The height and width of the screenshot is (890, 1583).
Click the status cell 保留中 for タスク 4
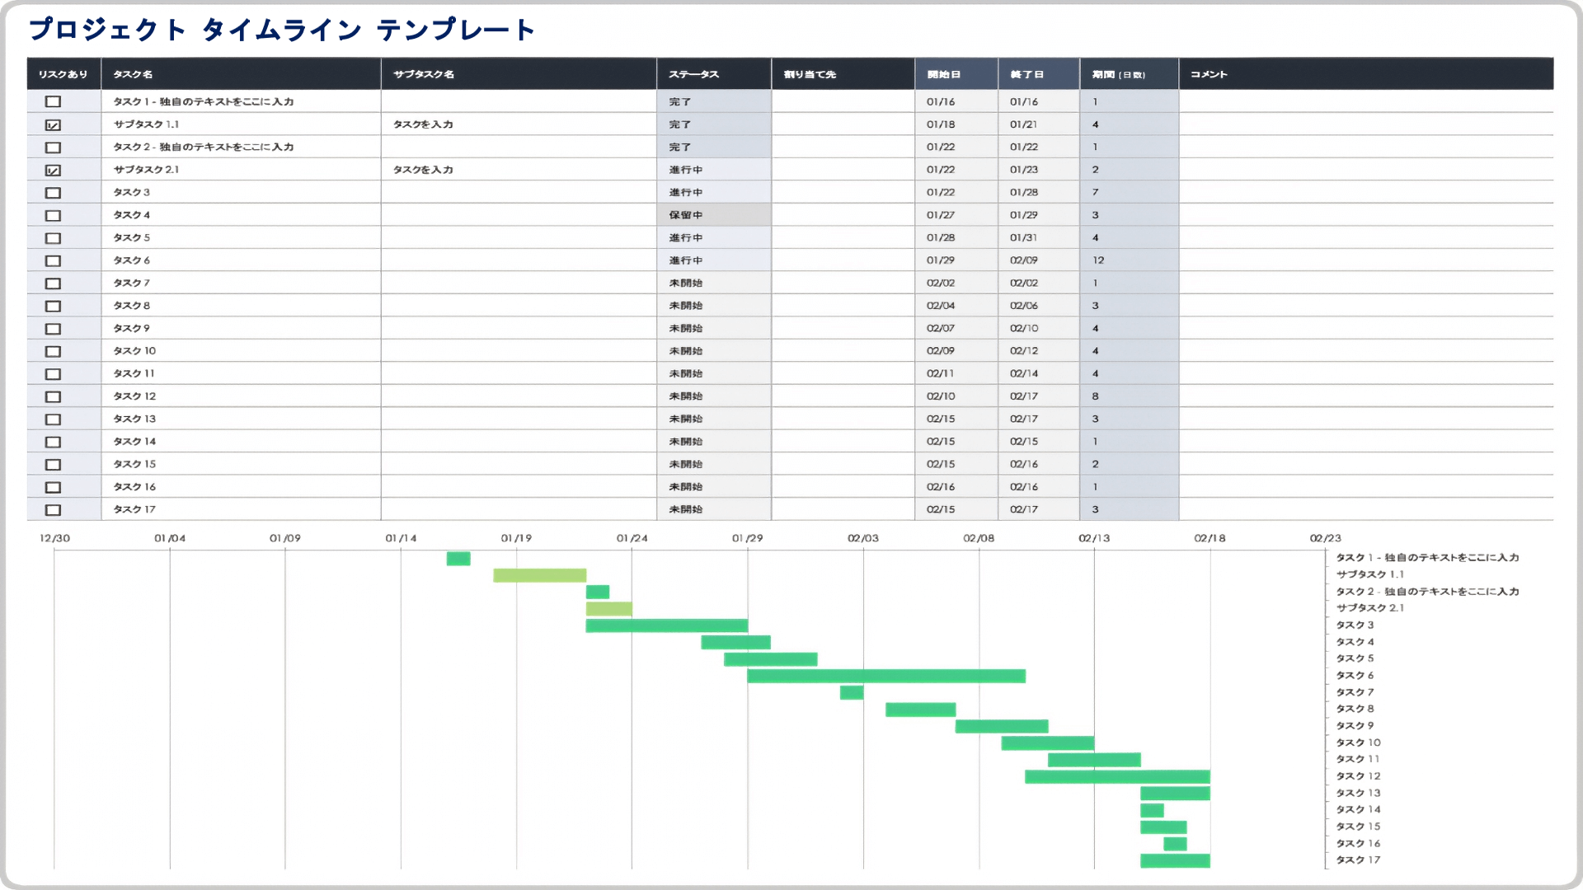pos(714,215)
